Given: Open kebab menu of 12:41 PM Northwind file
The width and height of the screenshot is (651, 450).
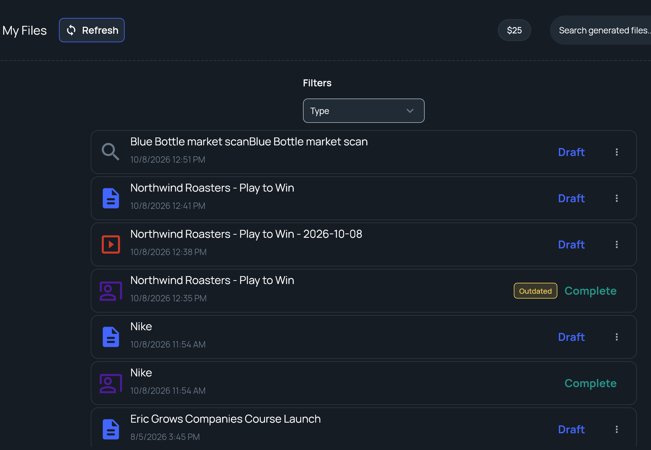Looking at the screenshot, I should point(616,198).
